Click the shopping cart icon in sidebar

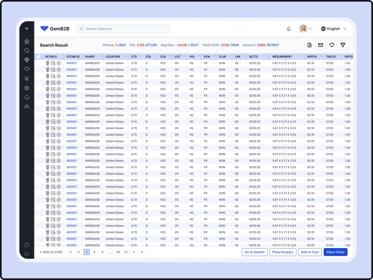(x=27, y=79)
